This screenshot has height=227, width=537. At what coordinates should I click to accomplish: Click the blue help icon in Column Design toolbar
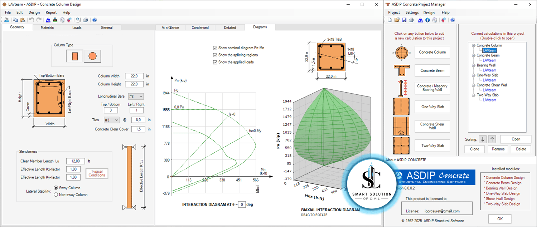[95, 20]
